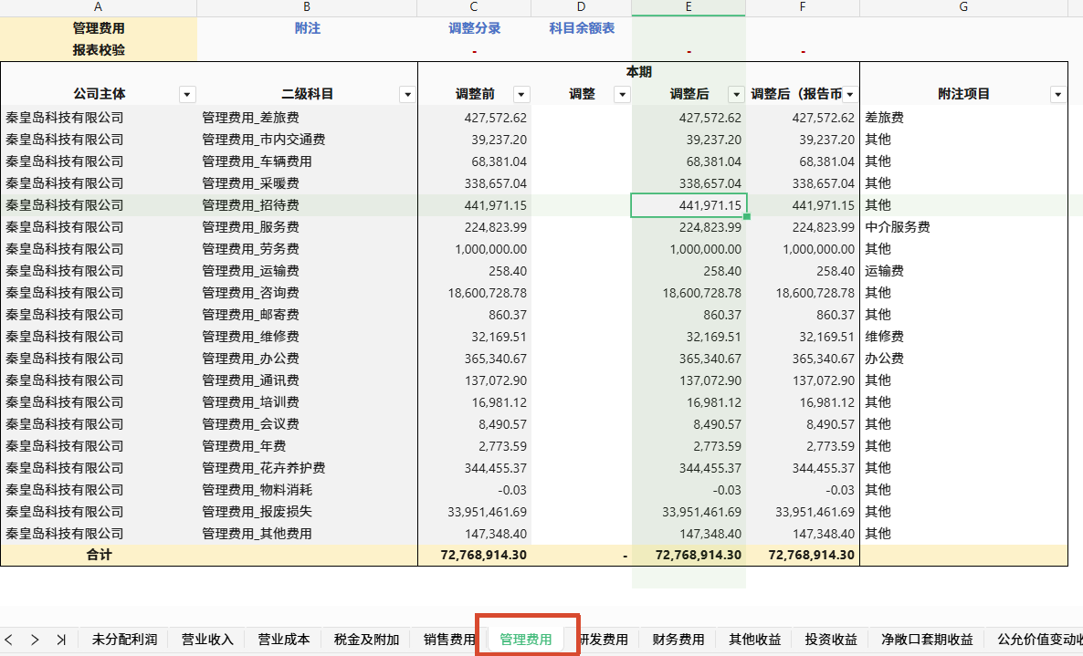Follow the 调整分录 hyperlink
The width and height of the screenshot is (1083, 656).
click(475, 28)
